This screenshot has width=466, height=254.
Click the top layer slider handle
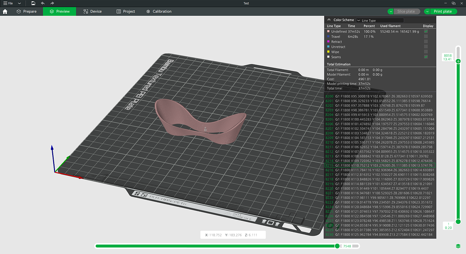[x=458, y=61]
